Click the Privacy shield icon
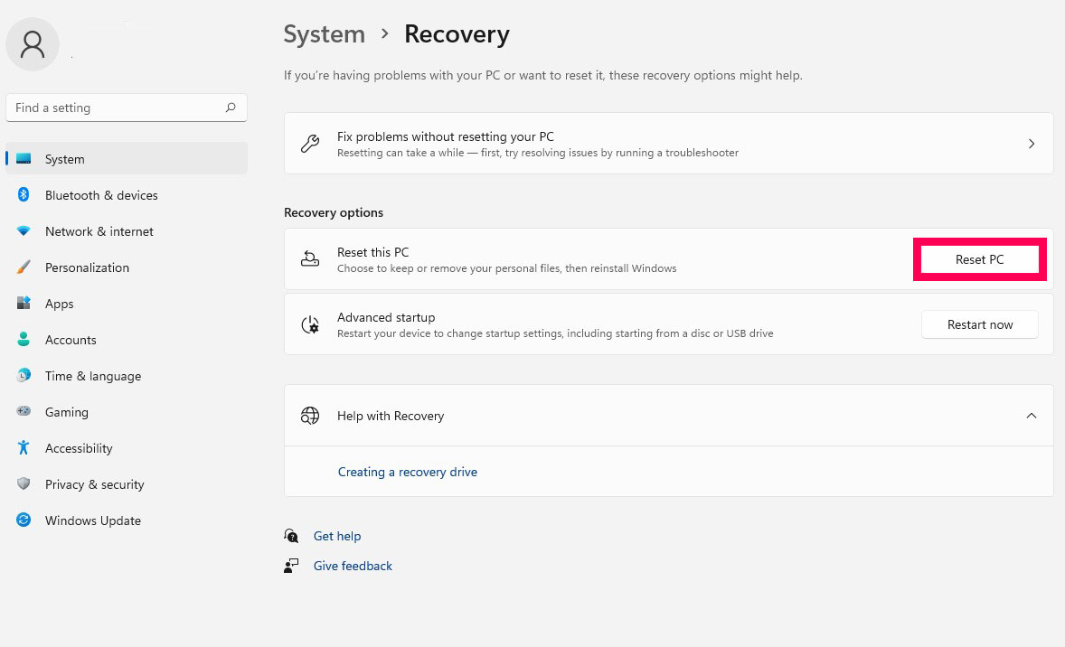 click(24, 483)
